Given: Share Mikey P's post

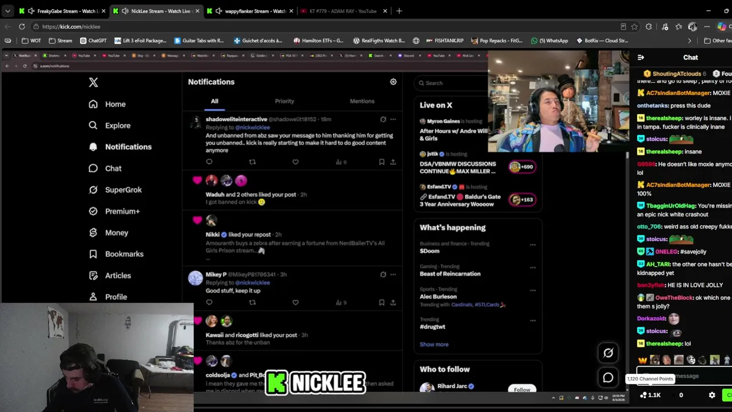Looking at the screenshot, I should pyautogui.click(x=393, y=302).
